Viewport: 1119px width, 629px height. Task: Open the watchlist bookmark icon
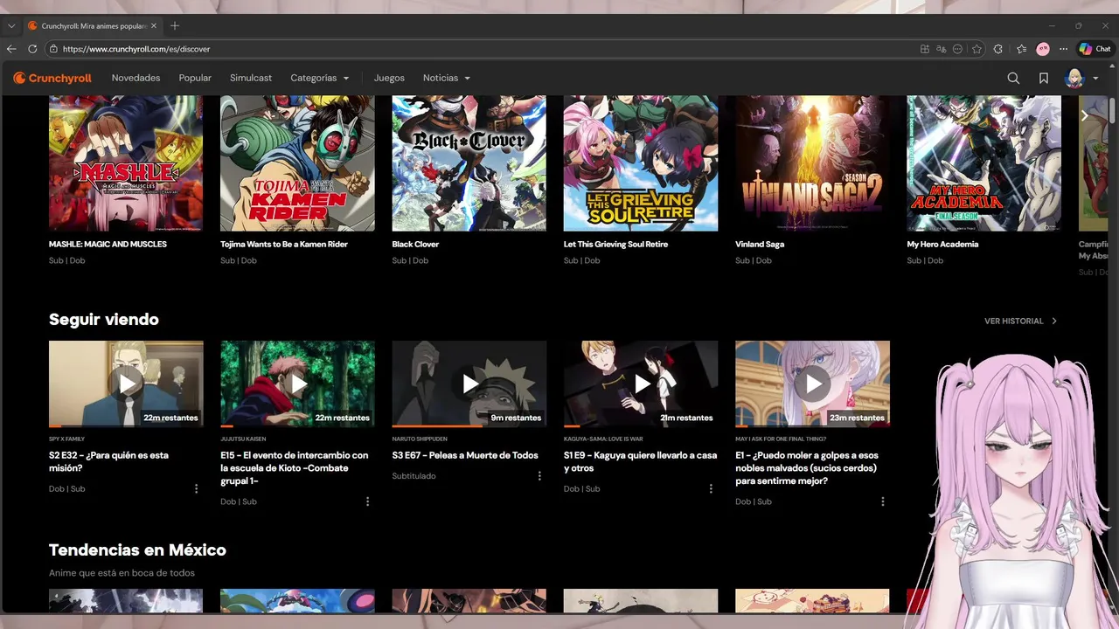pos(1044,78)
